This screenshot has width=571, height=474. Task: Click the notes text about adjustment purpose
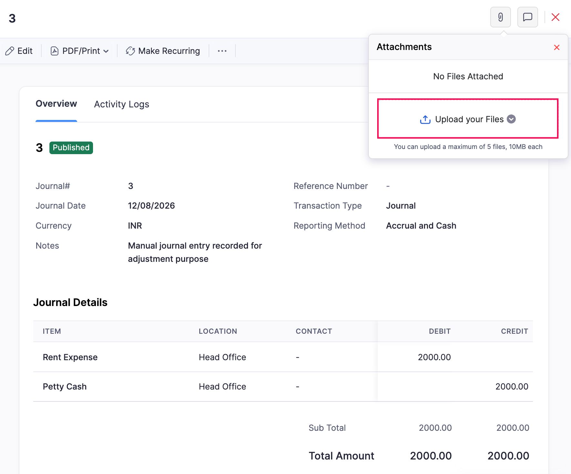(195, 252)
